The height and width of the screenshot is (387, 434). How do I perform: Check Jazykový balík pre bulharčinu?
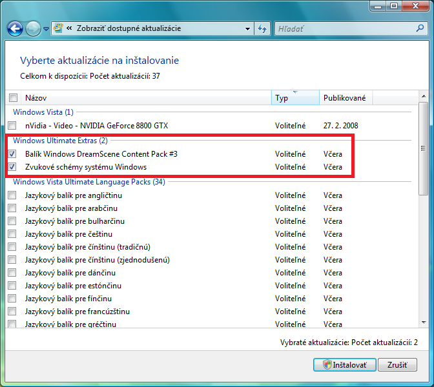pos(12,221)
